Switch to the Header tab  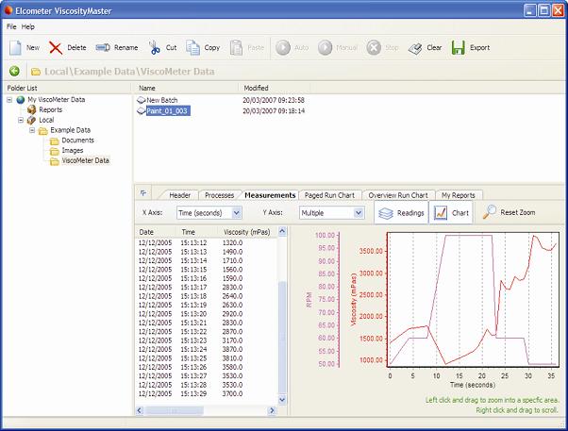coord(179,195)
